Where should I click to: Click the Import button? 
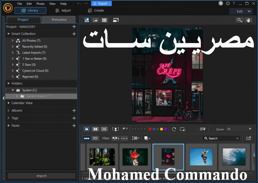point(41,176)
